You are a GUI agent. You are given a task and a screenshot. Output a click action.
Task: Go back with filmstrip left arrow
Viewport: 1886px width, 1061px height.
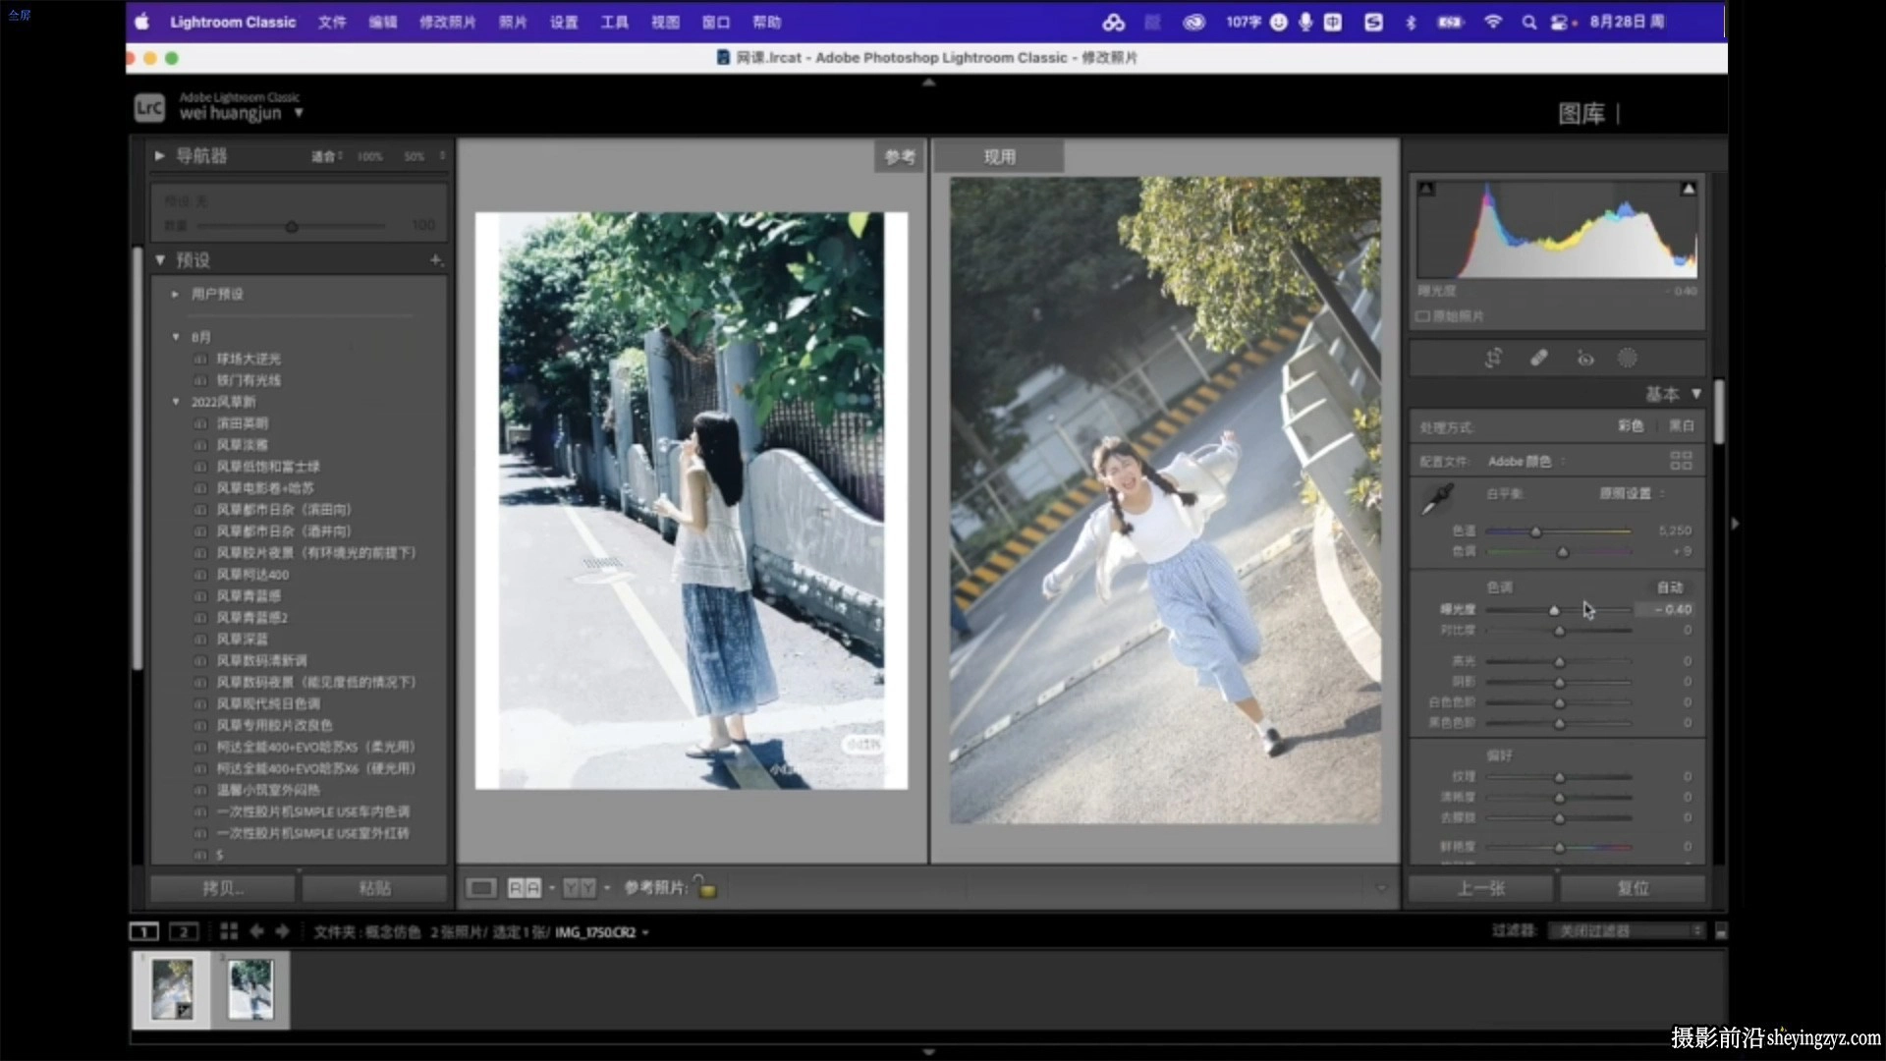point(256,930)
